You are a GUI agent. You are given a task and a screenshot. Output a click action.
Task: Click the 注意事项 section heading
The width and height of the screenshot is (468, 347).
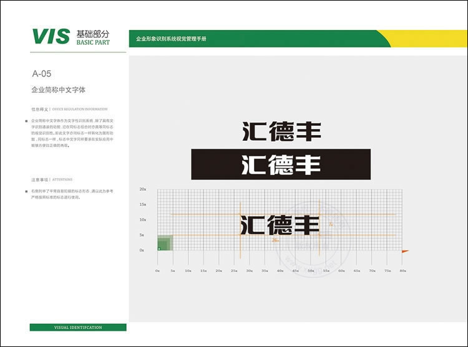click(40, 179)
